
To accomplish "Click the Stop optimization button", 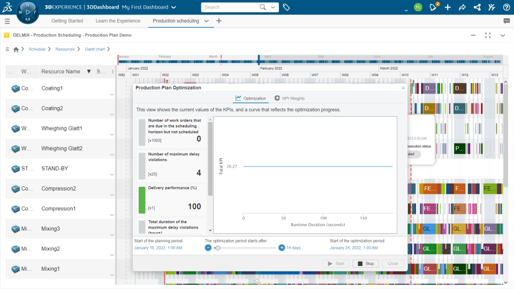I will coord(366,263).
